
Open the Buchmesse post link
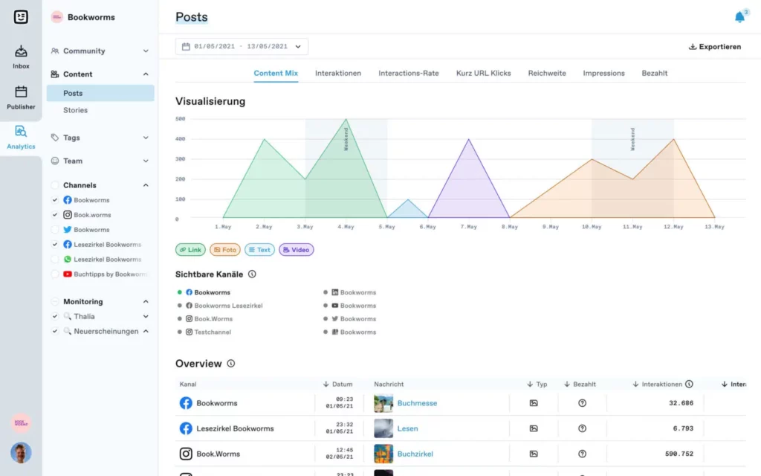[x=417, y=403]
